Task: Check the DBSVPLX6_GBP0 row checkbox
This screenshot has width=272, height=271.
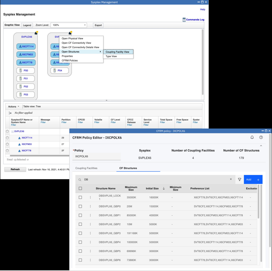Action: point(80,206)
